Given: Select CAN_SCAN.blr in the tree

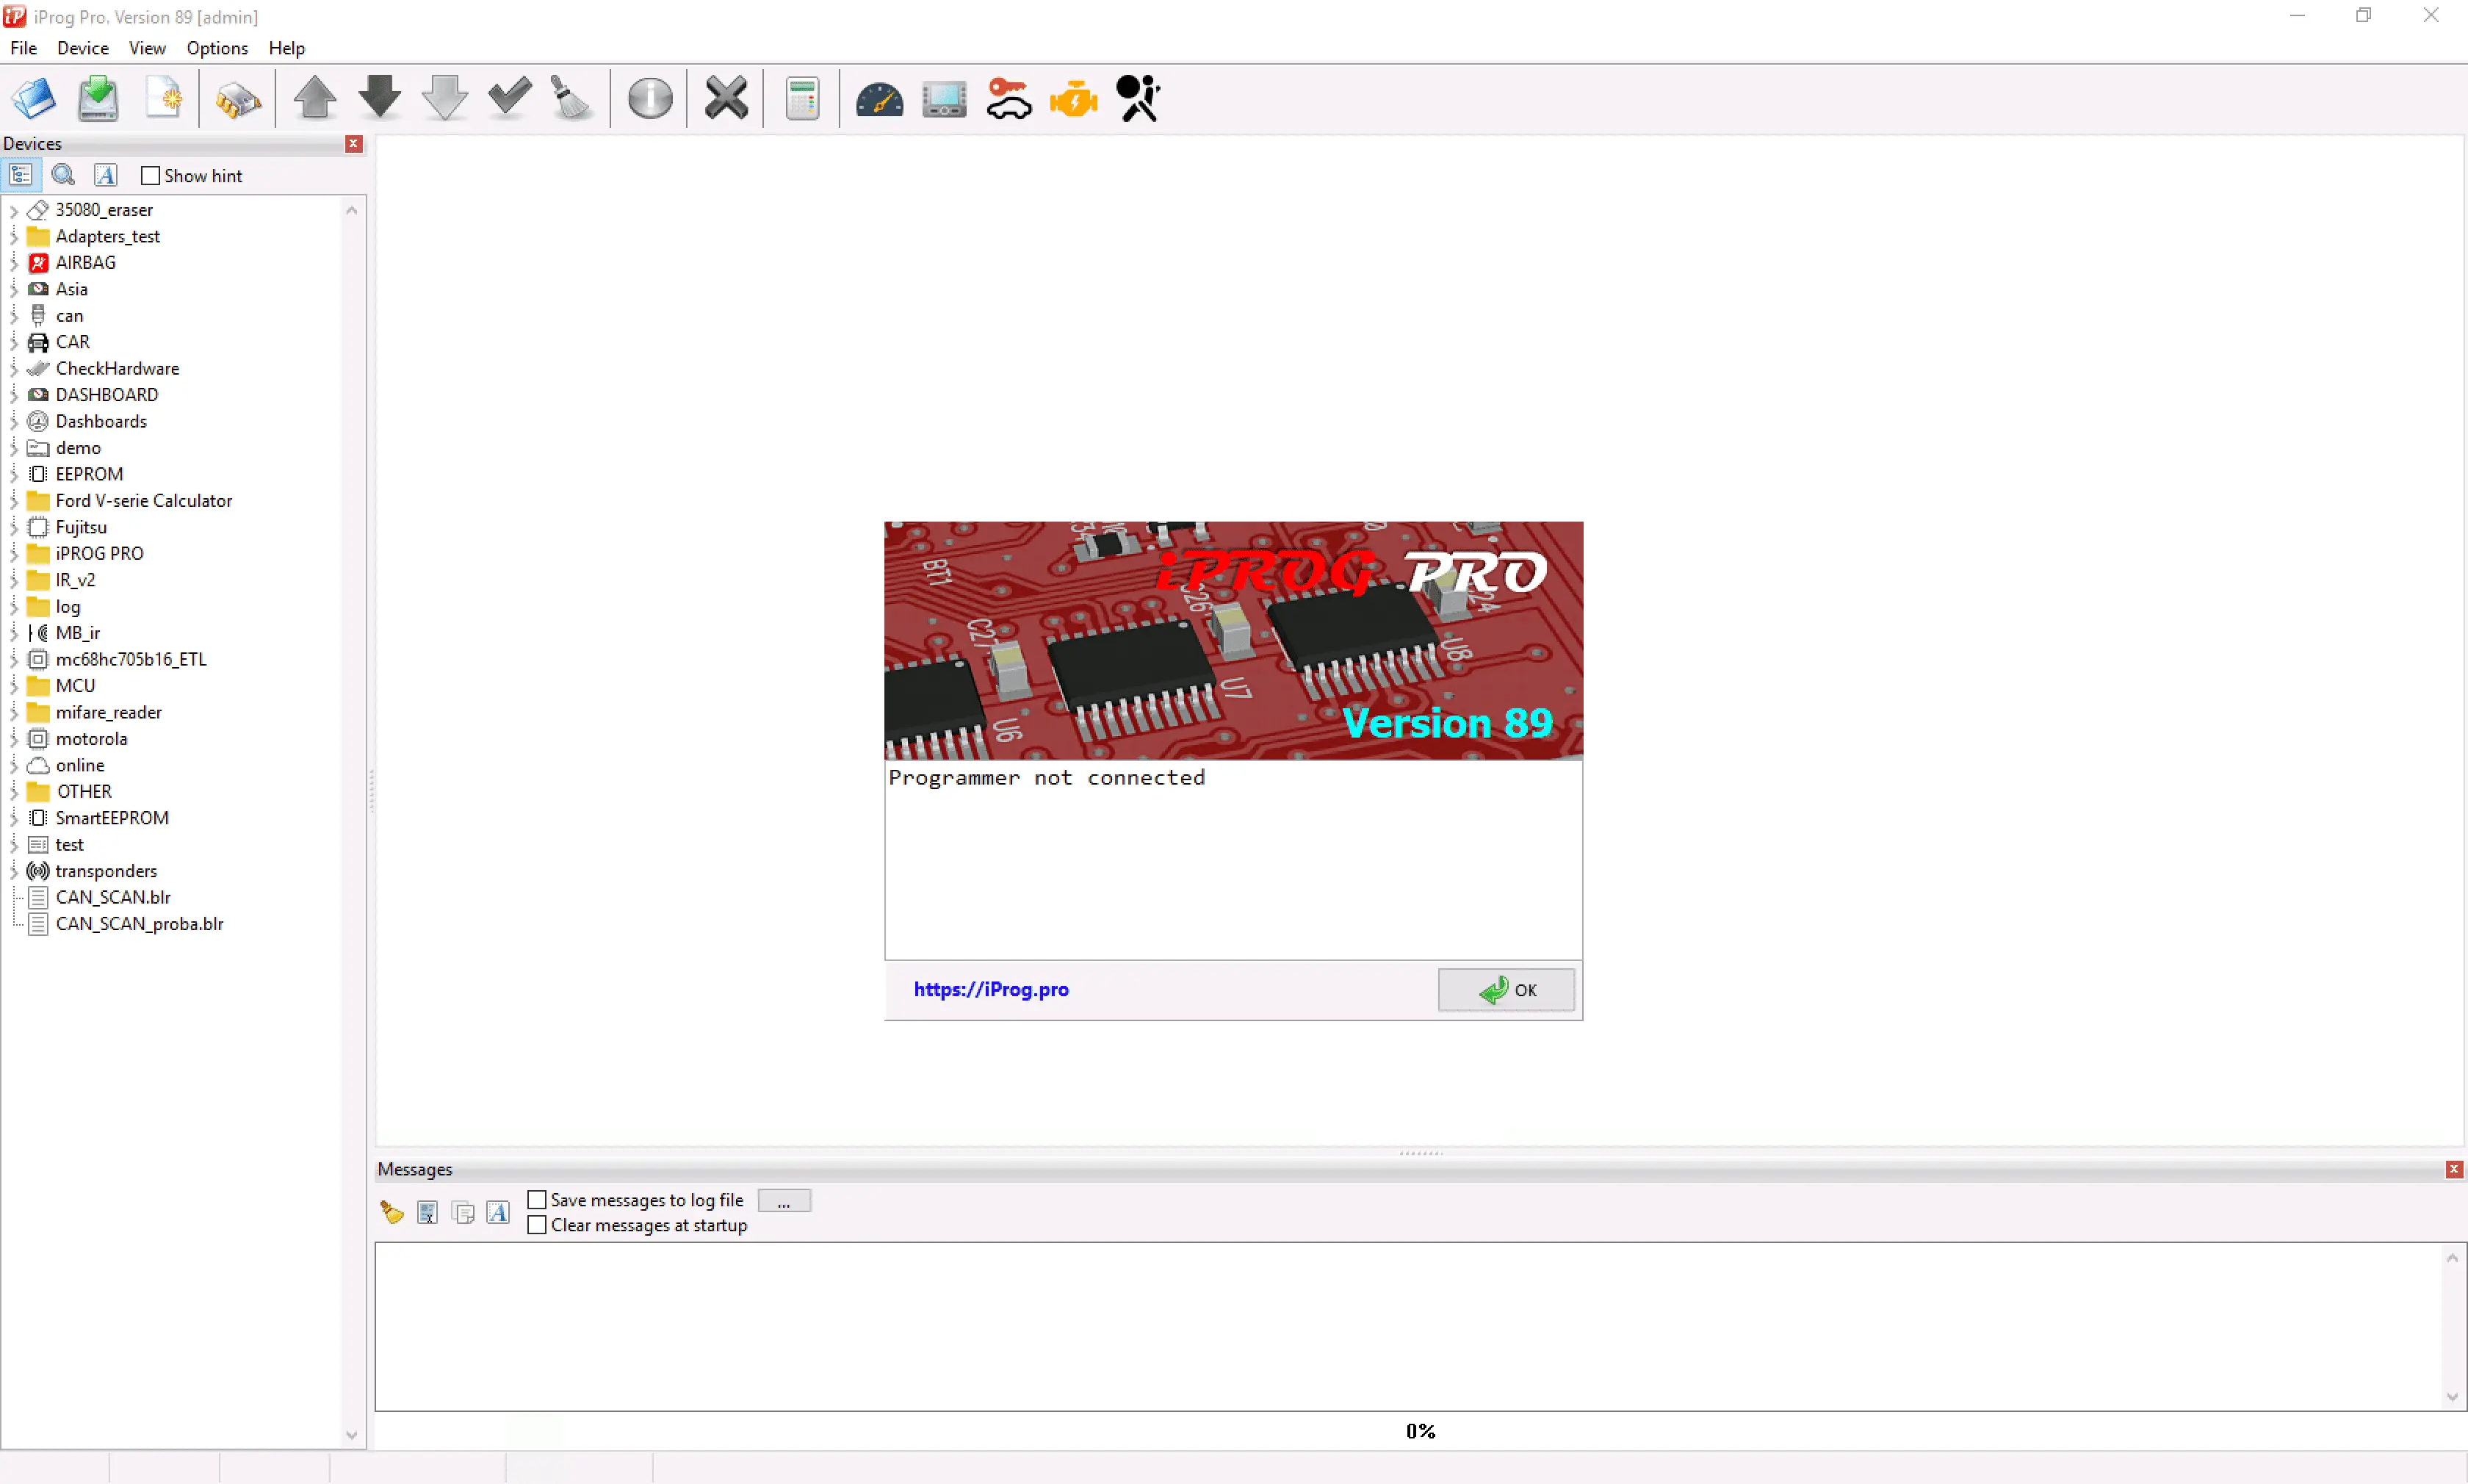Looking at the screenshot, I should (x=113, y=898).
